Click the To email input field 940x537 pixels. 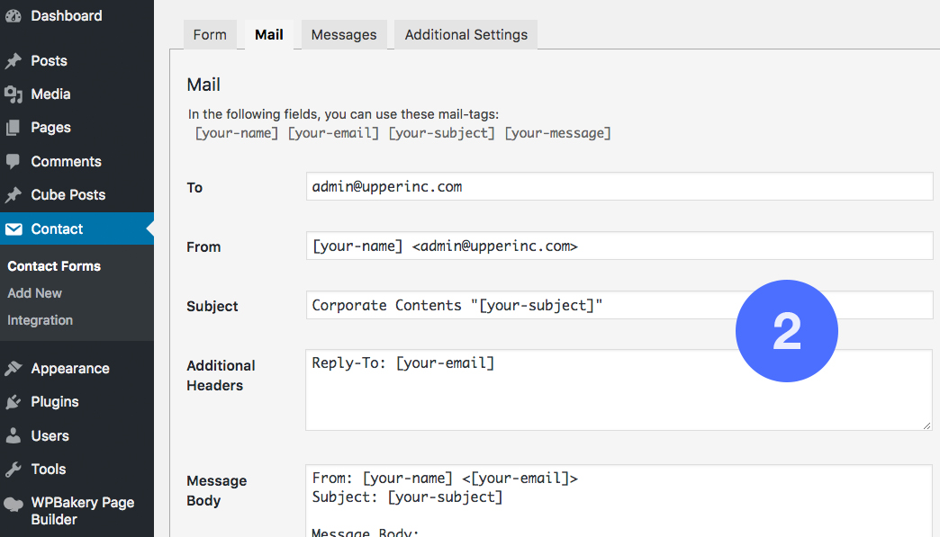click(x=619, y=187)
